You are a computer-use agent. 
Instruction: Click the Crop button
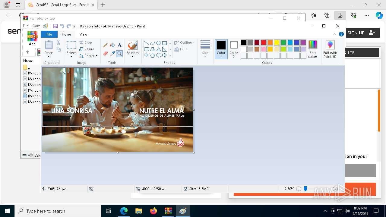pyautogui.click(x=86, y=42)
